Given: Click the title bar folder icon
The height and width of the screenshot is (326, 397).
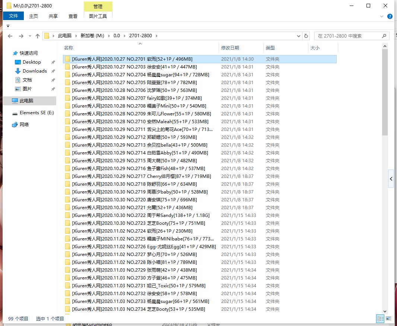Looking at the screenshot, I should pyautogui.click(x=9, y=6).
